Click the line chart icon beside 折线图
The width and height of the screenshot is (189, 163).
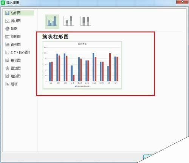click(7, 21)
